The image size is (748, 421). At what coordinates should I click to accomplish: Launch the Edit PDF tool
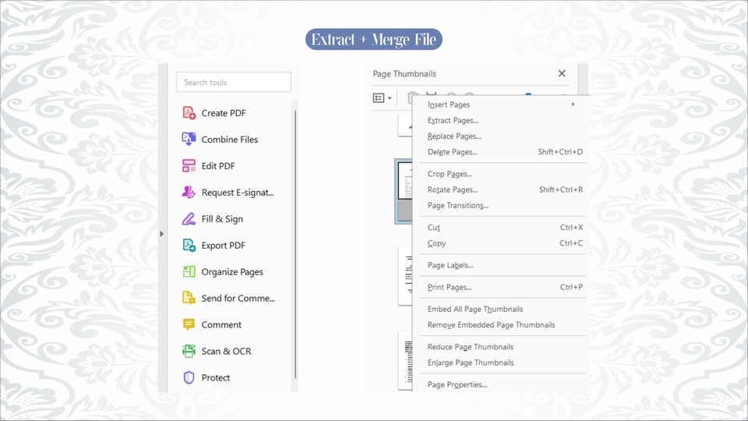coord(209,166)
